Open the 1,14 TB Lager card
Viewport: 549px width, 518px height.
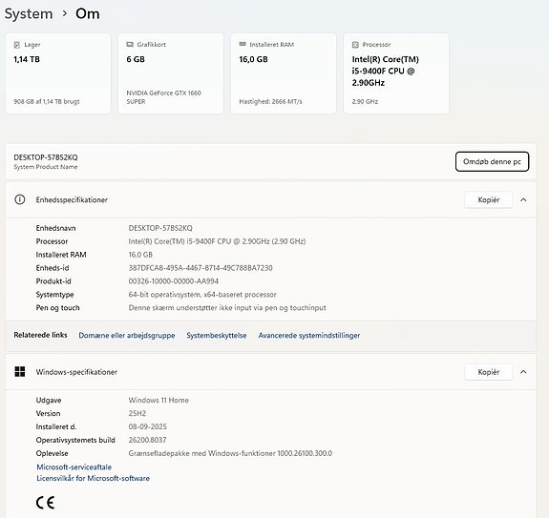[58, 73]
